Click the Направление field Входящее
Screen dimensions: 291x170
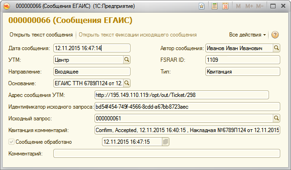[x=92, y=72]
